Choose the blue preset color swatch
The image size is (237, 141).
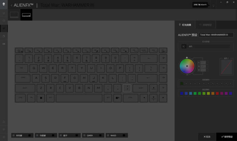pos(182,93)
